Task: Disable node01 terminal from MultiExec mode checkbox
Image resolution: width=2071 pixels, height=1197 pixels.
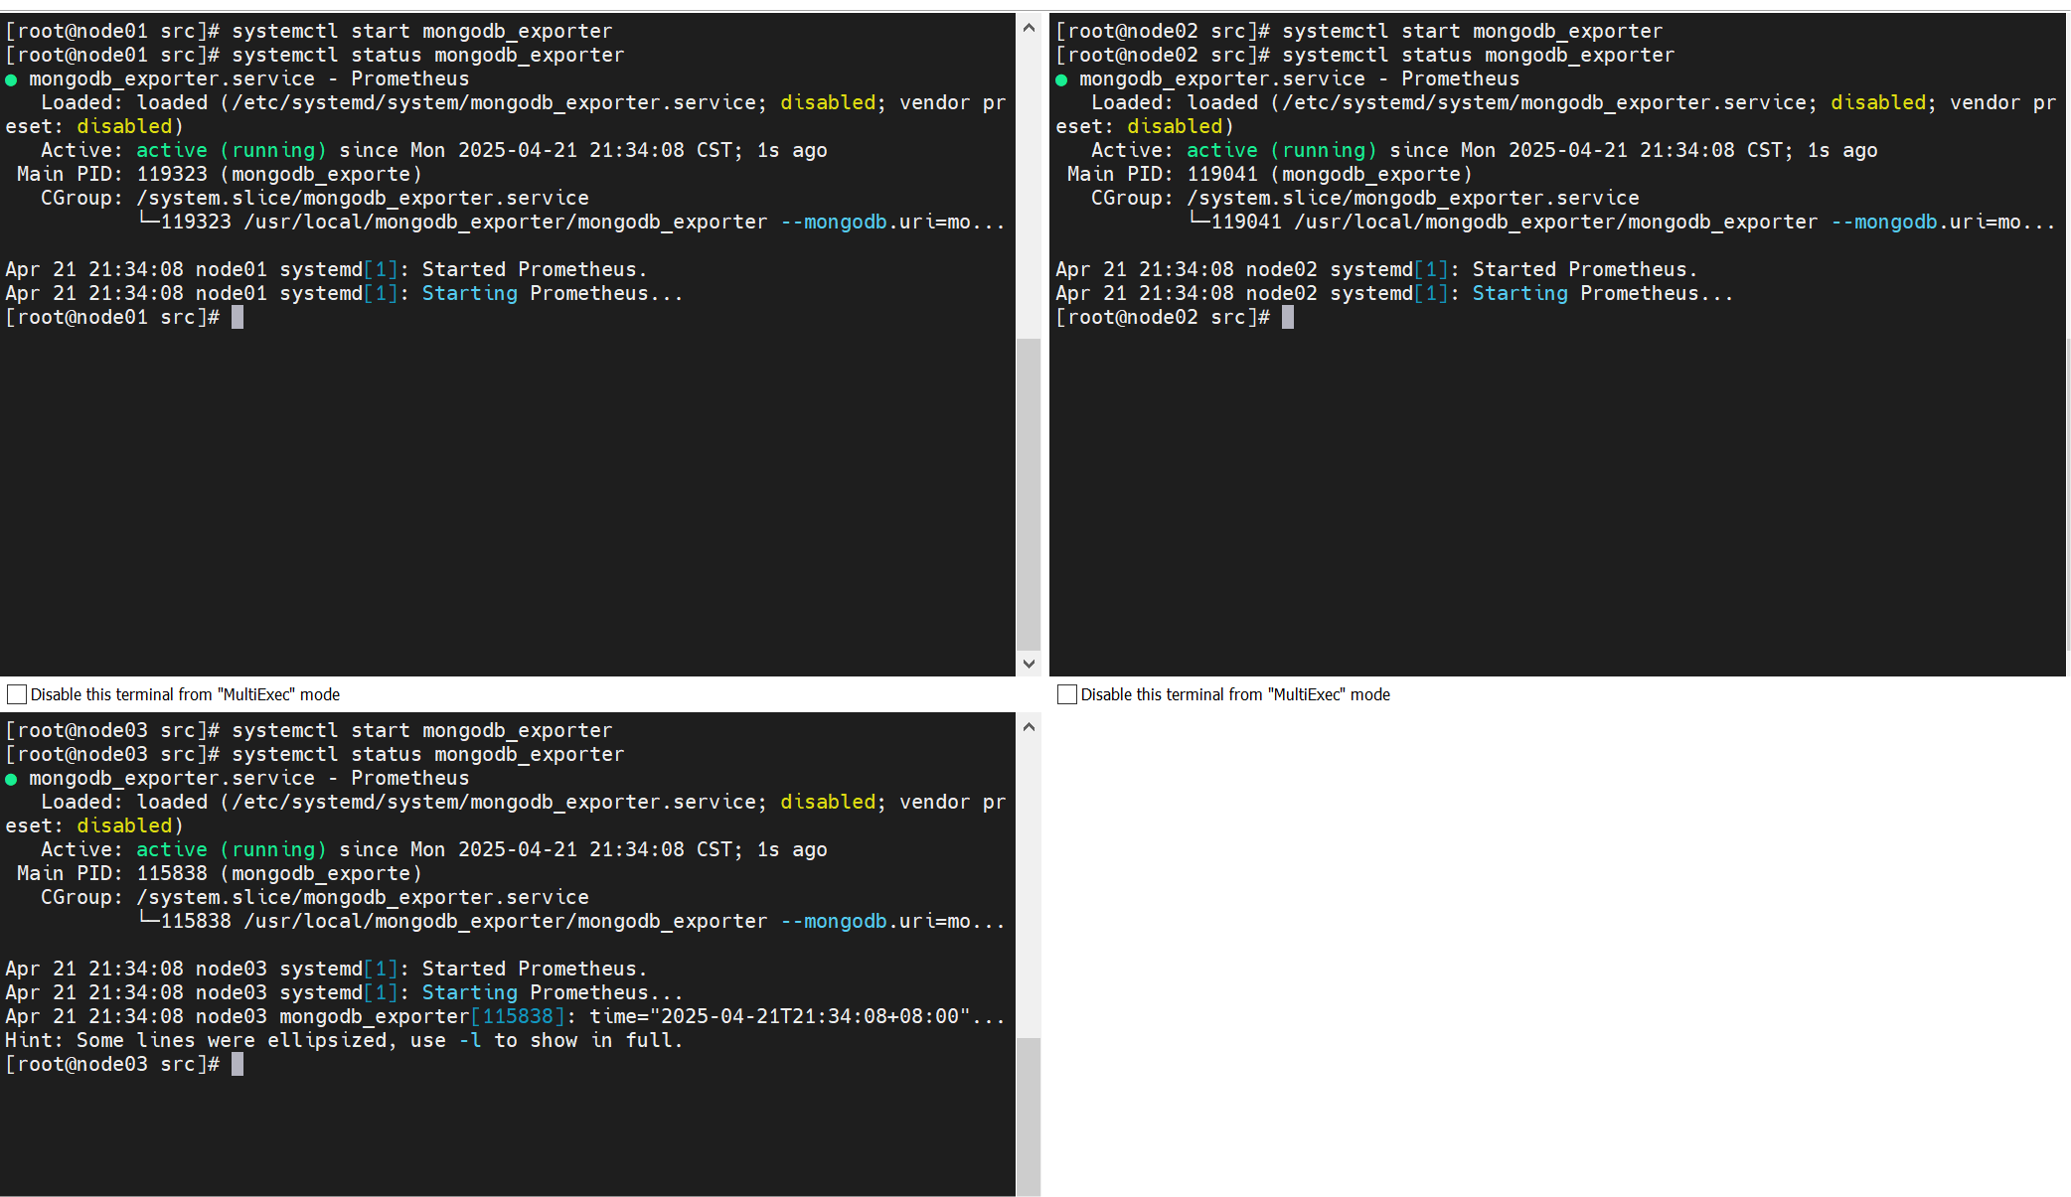Action: [17, 694]
